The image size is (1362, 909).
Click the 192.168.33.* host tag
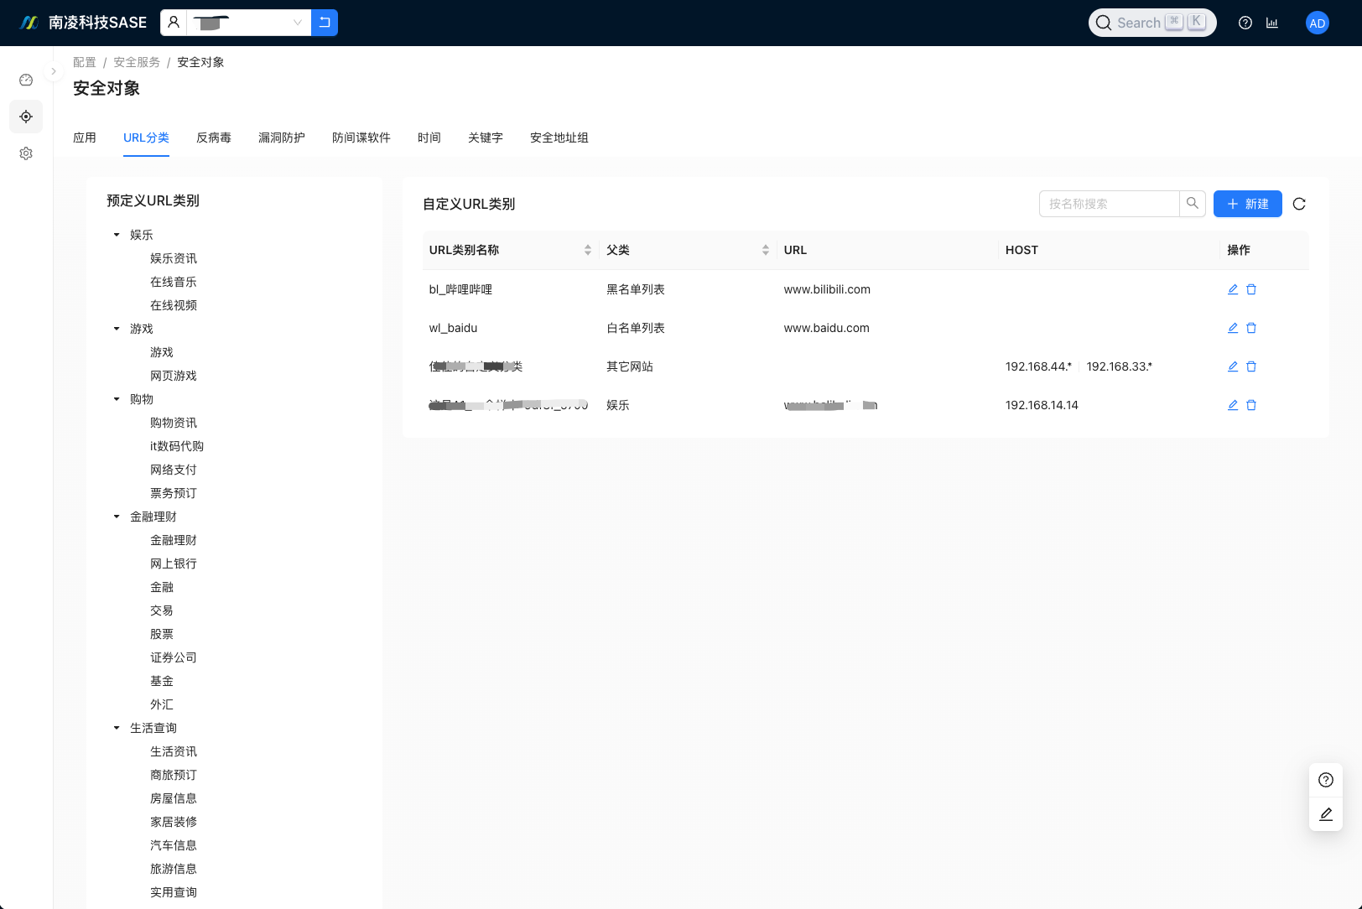coord(1119,366)
